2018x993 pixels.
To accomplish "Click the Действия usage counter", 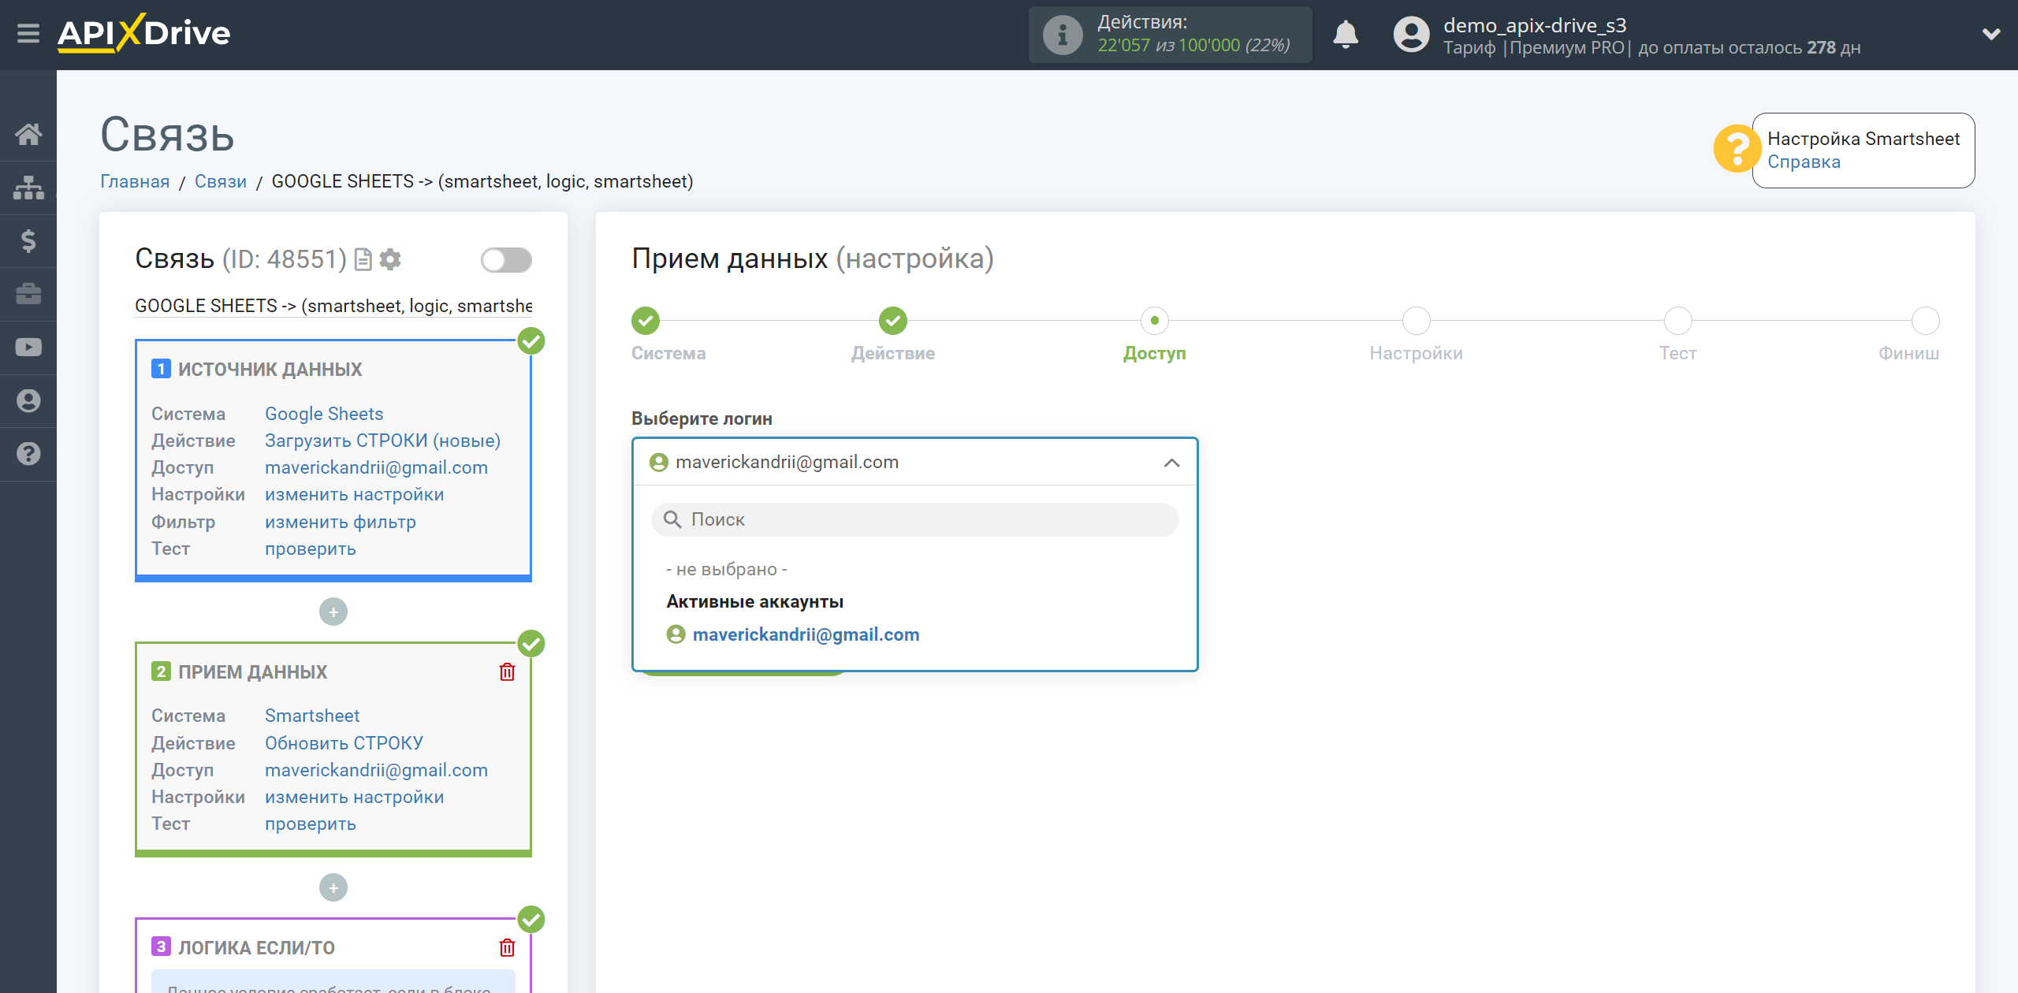I will 1170,35.
